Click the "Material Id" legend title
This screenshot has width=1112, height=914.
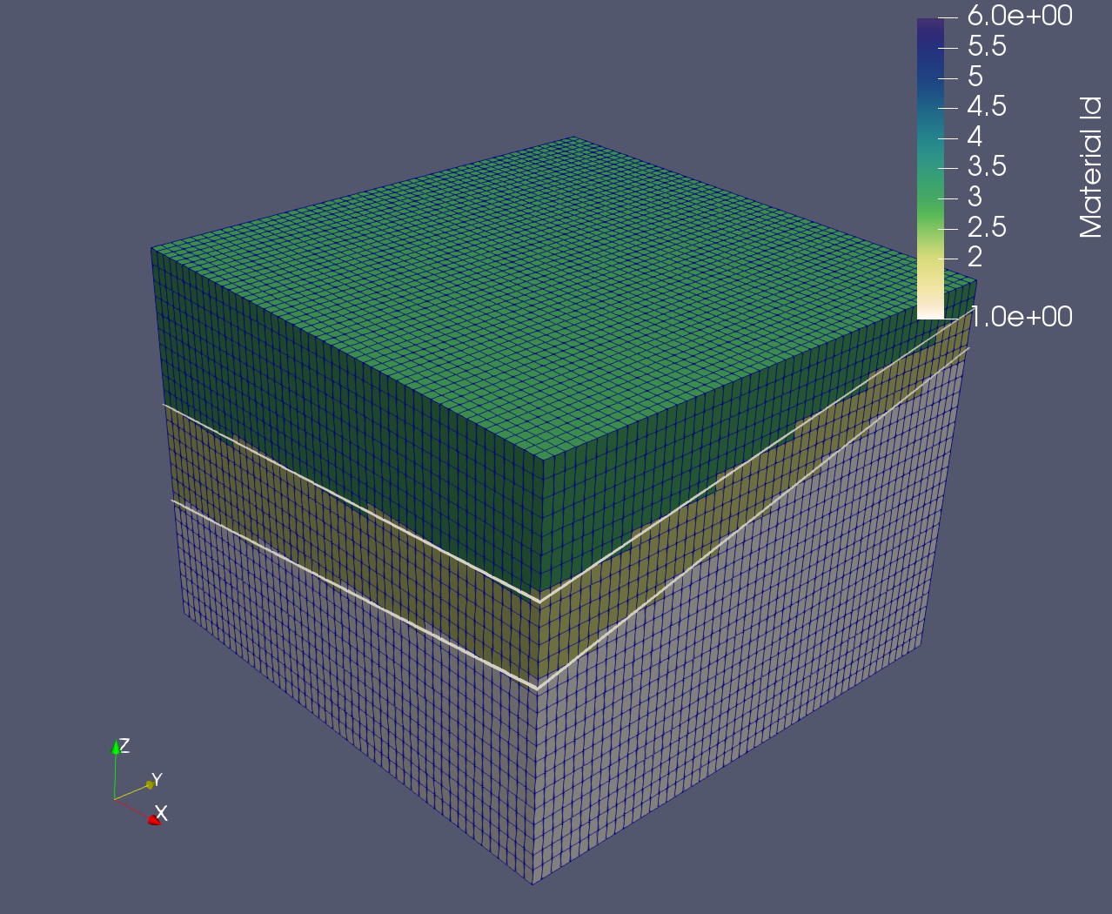coord(1090,167)
